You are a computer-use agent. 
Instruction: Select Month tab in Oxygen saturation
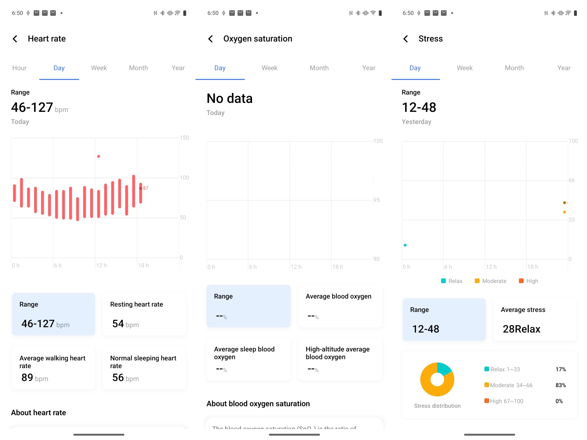point(319,68)
